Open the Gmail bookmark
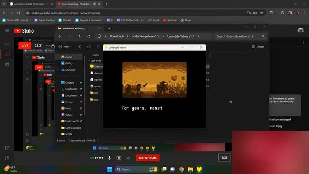Screen dimensions: 309x174 tap(154, 20)
